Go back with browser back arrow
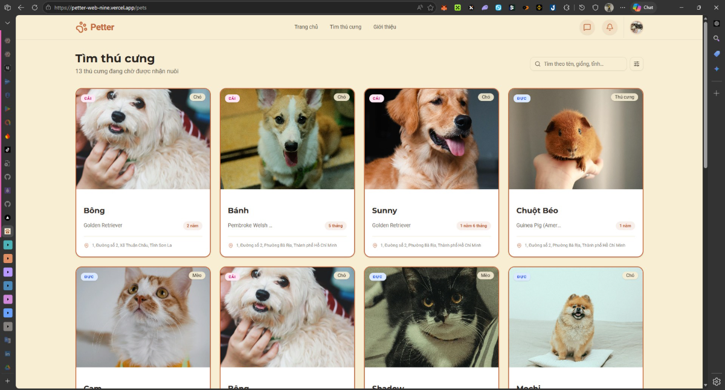Viewport: 725px width, 390px height. (21, 8)
